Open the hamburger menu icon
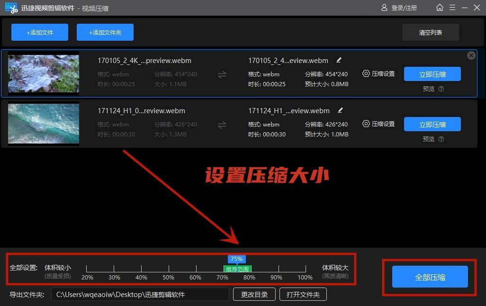 pos(452,8)
